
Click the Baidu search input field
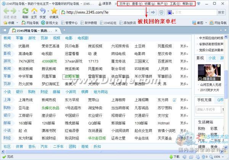tap(196, 13)
